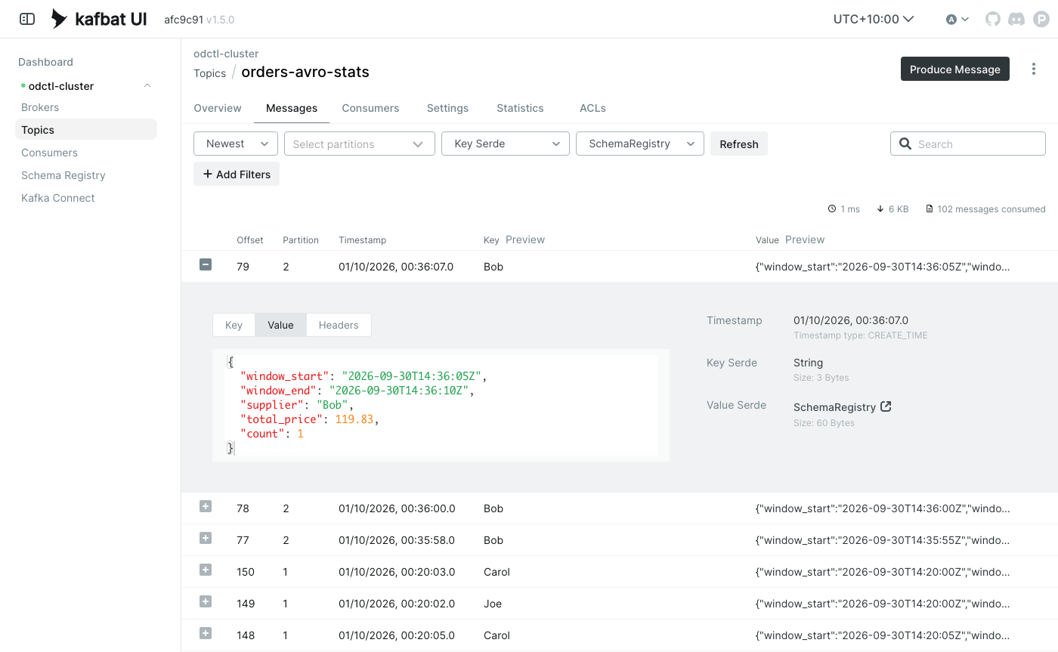Open the Key Serde dropdown
Screen dimensions: 1058x652
point(506,144)
